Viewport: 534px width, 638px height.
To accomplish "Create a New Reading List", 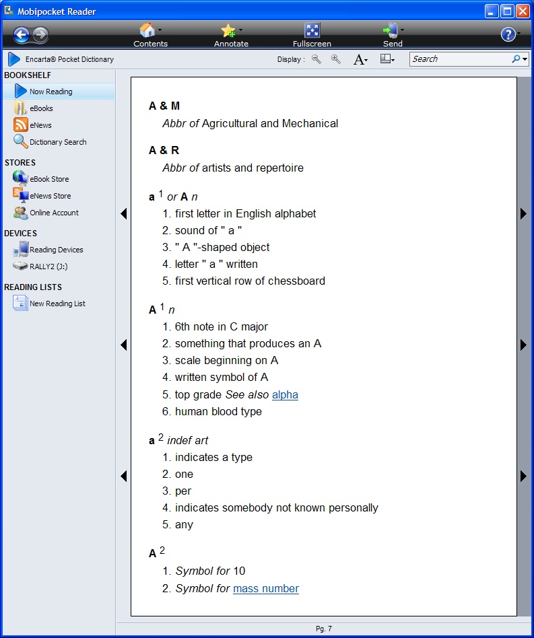I will point(57,304).
